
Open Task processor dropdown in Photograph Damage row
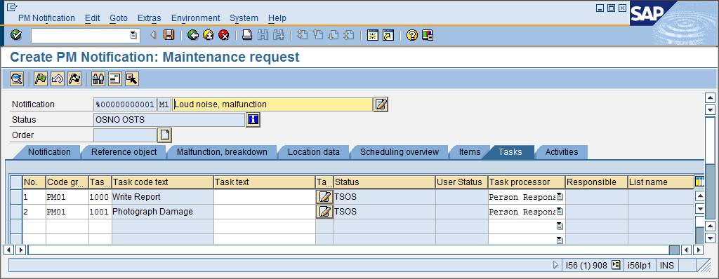click(560, 211)
